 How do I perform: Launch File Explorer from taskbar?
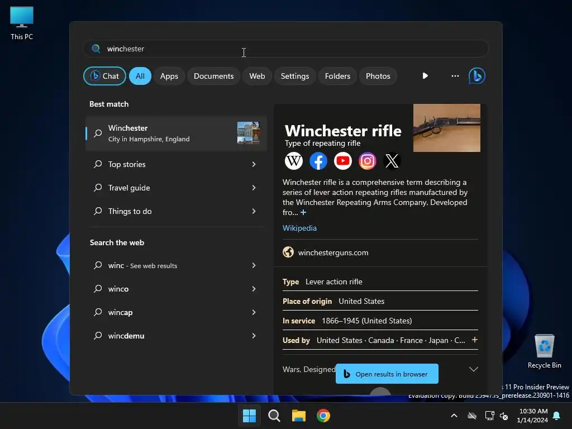click(x=298, y=416)
